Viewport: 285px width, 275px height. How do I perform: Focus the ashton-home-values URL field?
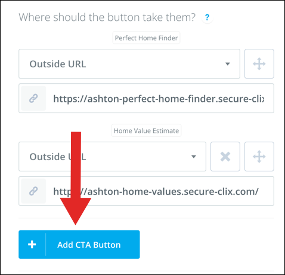click(x=146, y=191)
